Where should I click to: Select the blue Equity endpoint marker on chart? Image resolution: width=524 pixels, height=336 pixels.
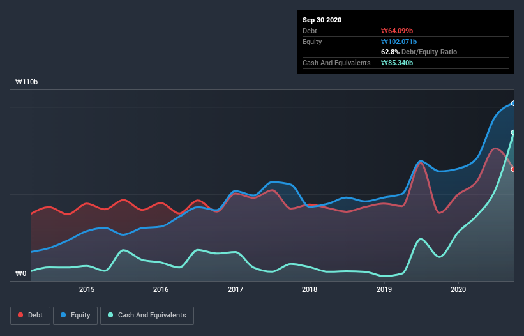(513, 103)
